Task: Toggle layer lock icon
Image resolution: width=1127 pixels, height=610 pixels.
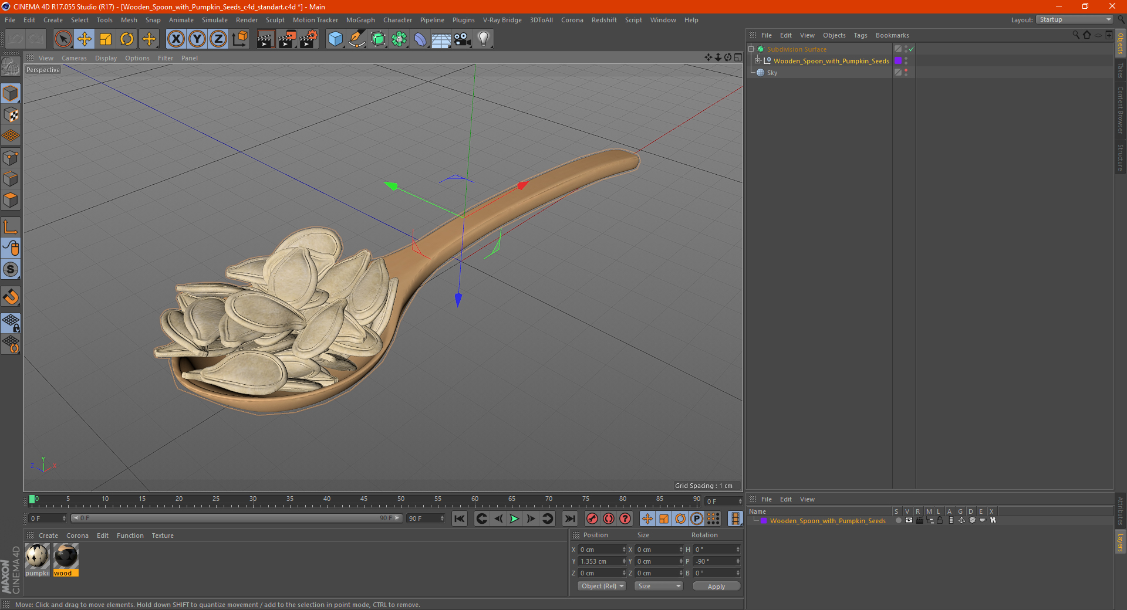Action: tap(940, 520)
